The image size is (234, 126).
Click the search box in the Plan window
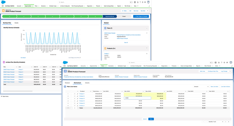point(145,63)
